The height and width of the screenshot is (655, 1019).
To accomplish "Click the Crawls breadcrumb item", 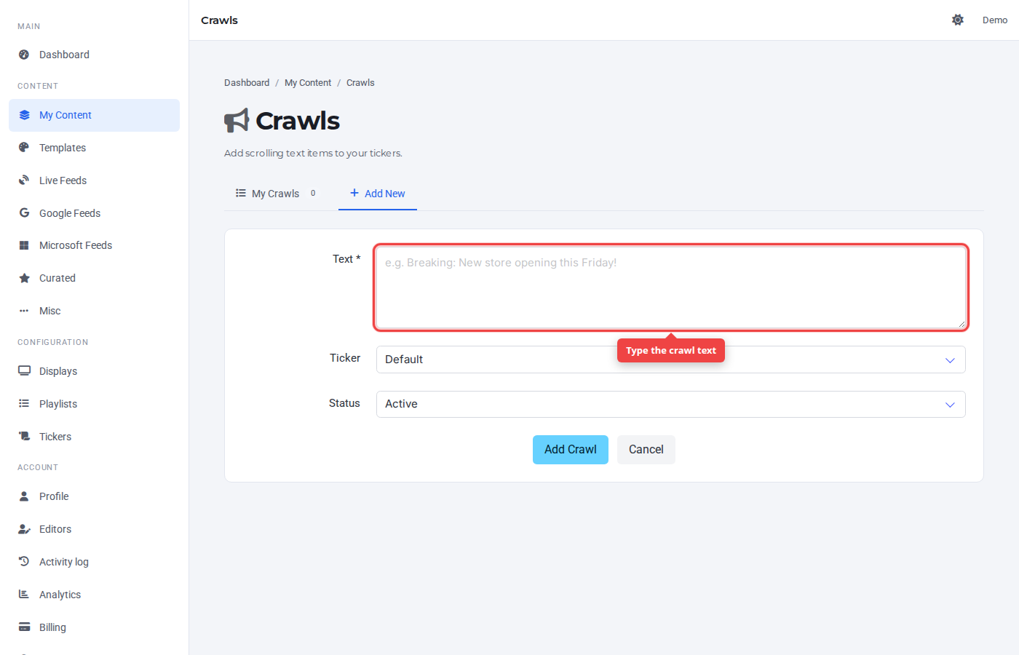I will coord(360,83).
